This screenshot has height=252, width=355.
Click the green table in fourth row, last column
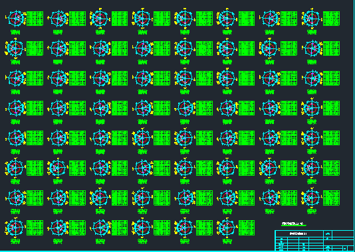pos(331,108)
